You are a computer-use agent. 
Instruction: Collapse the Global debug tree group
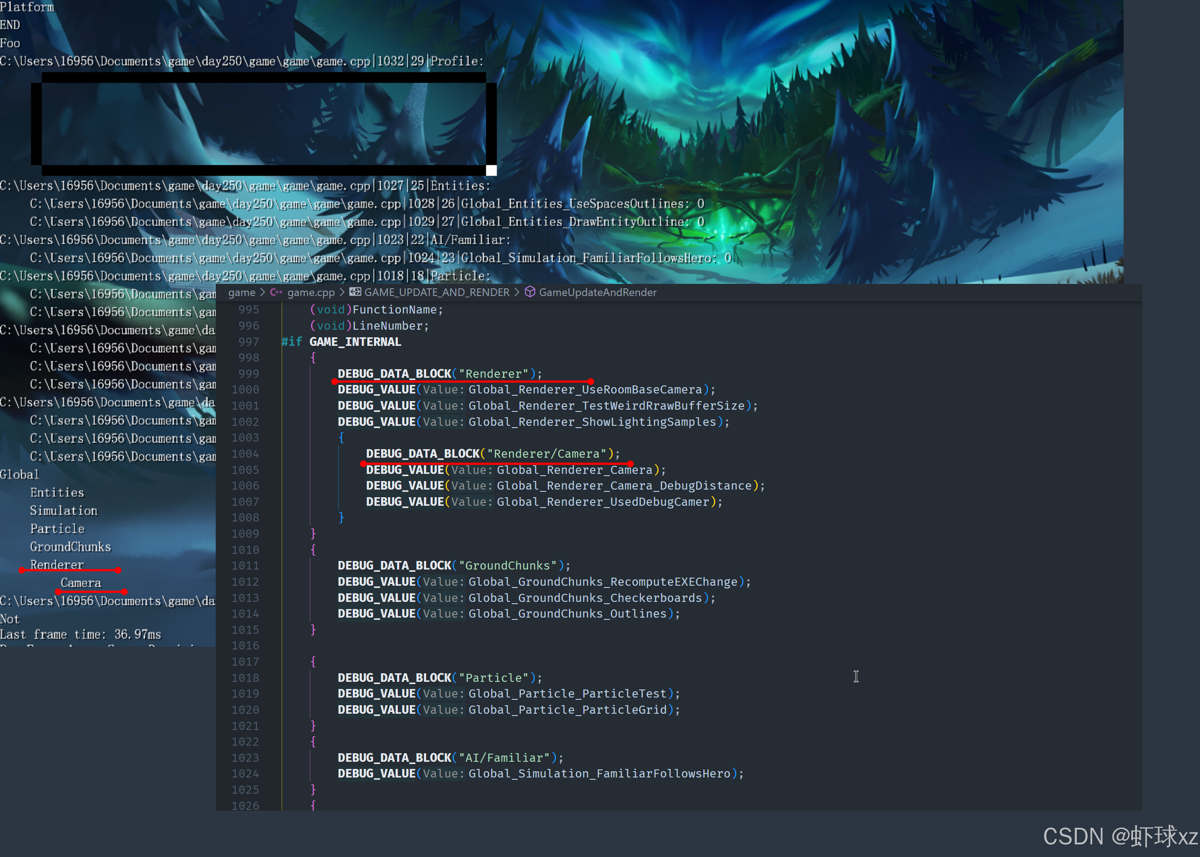tap(19, 474)
